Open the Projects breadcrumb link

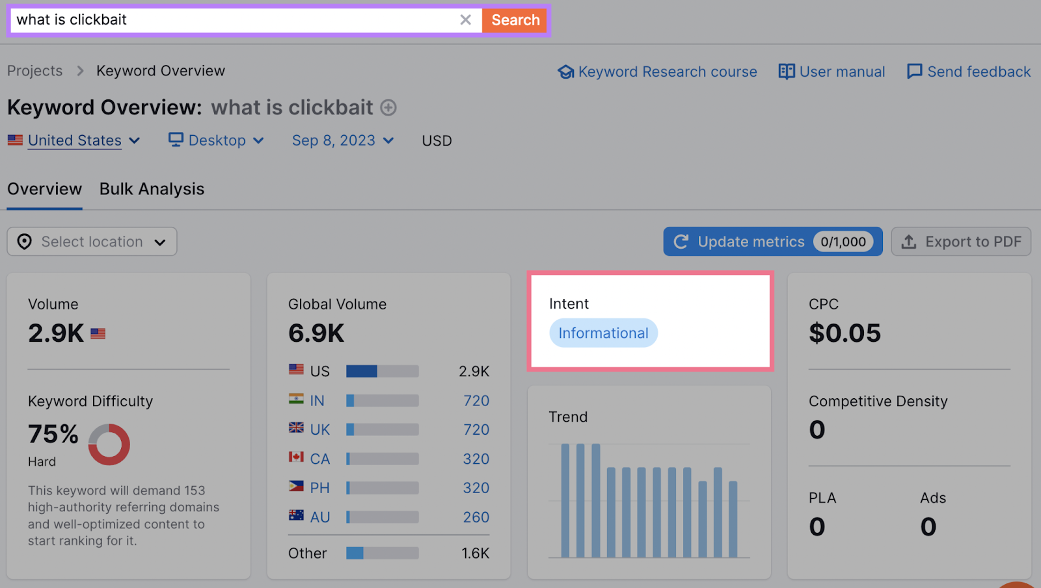(34, 70)
